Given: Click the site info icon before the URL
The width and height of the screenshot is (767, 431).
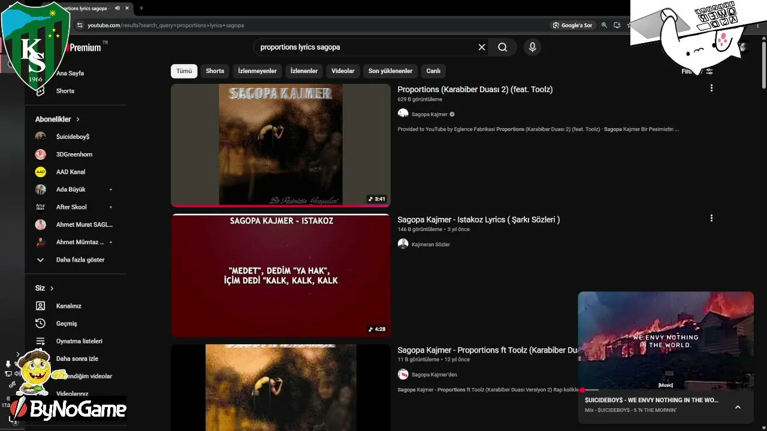Looking at the screenshot, I should pyautogui.click(x=80, y=25).
